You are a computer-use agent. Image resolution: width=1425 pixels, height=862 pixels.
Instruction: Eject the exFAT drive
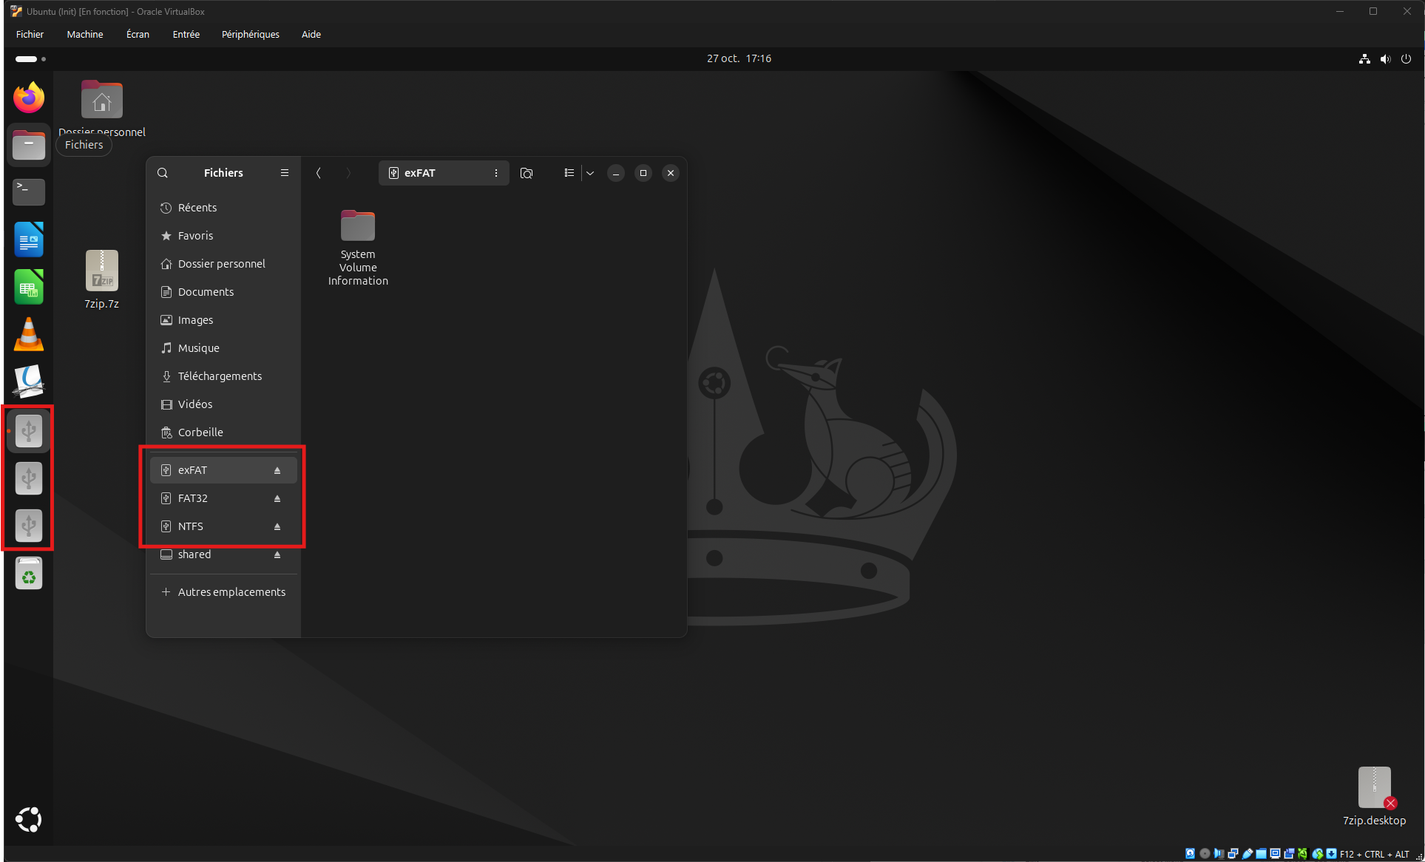tap(277, 470)
